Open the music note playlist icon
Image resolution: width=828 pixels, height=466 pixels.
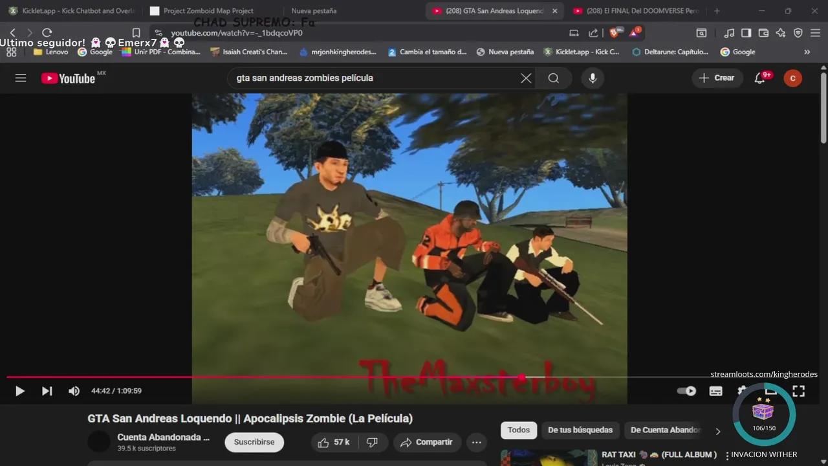click(x=729, y=33)
